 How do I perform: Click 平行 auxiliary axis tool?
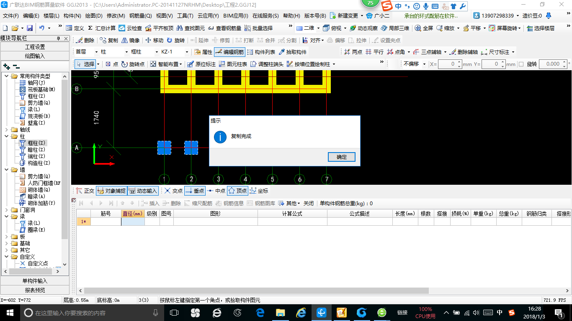374,52
